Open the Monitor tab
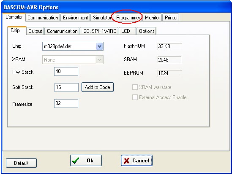The image size is (232, 175). 152,18
